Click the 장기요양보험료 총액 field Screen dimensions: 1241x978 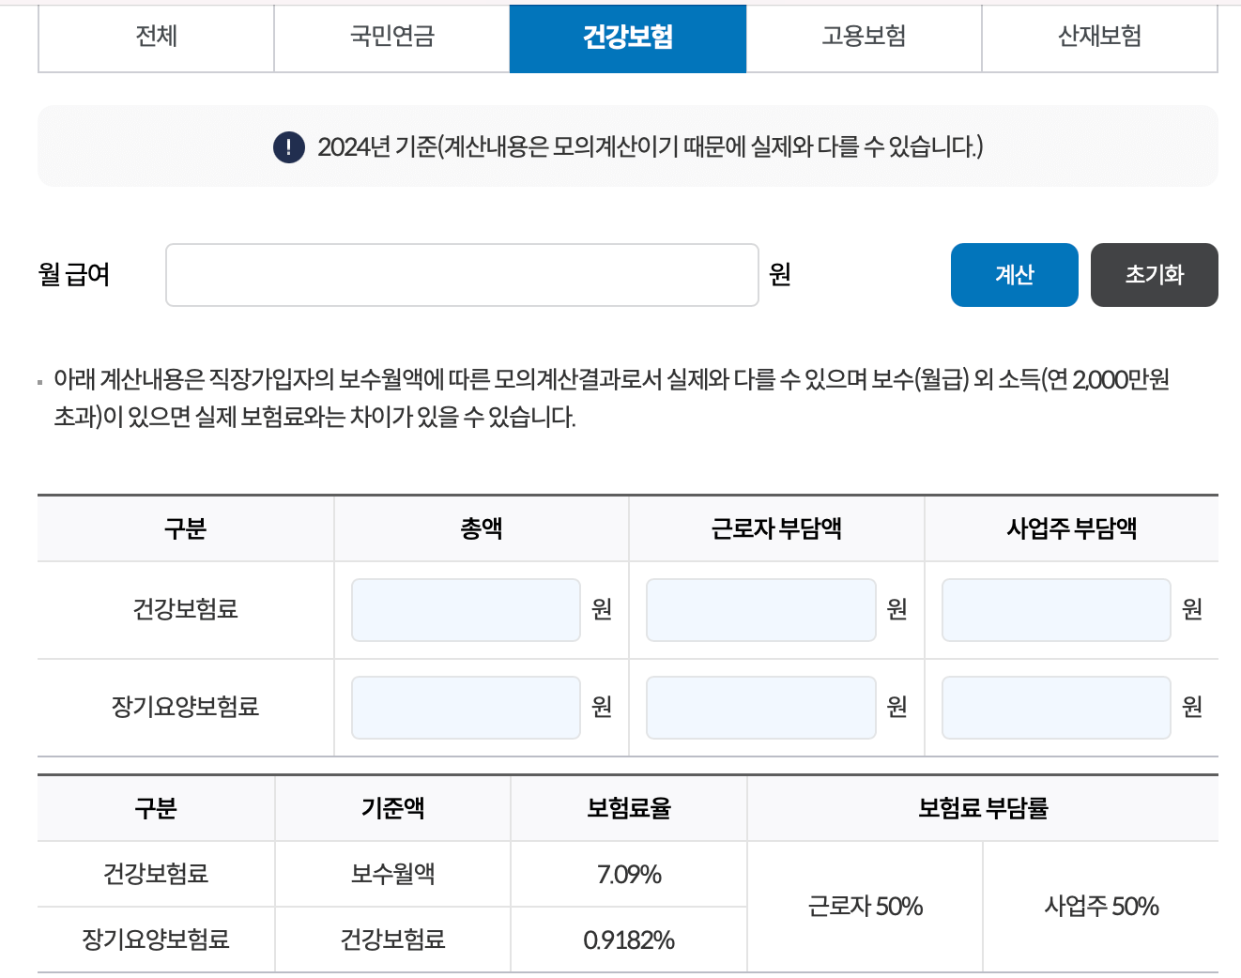pyautogui.click(x=465, y=707)
